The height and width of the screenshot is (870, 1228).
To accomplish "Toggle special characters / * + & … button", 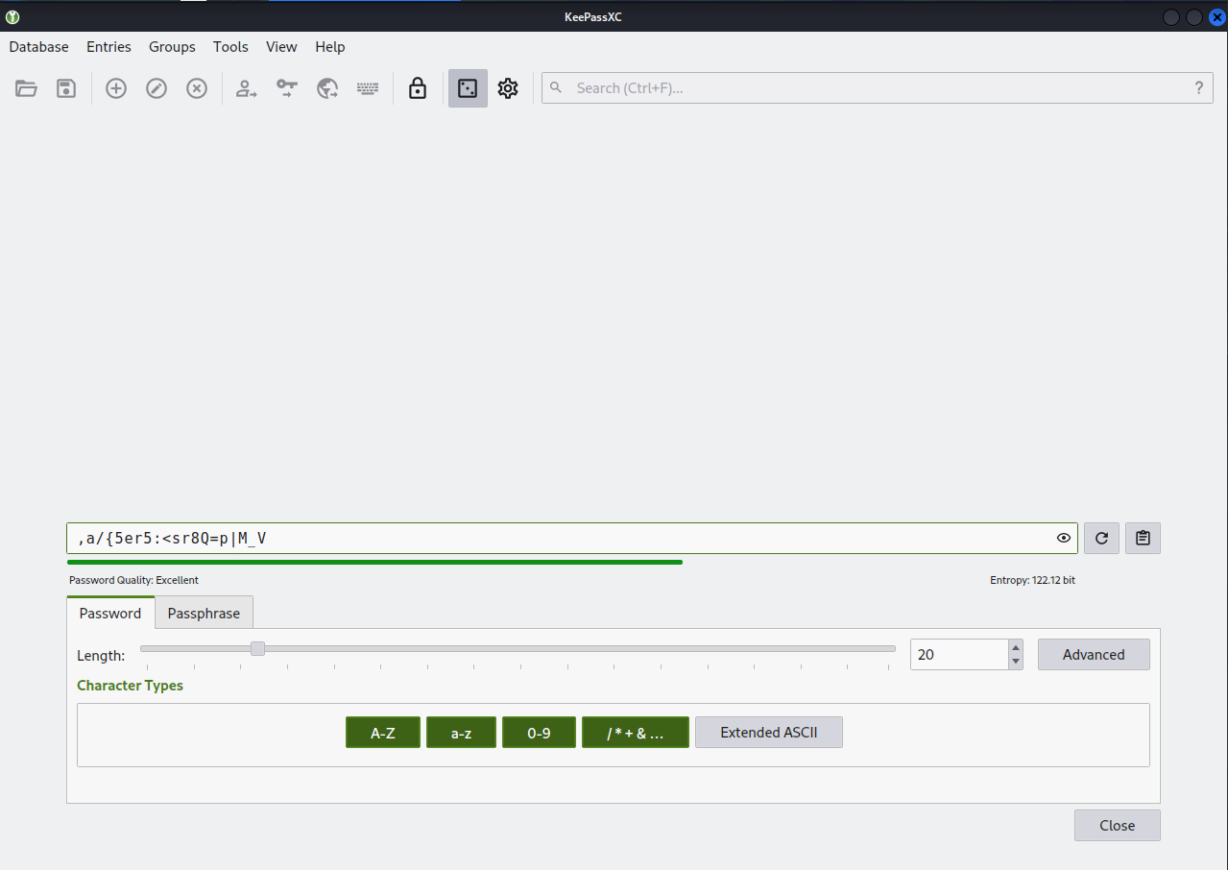I will [x=636, y=733].
